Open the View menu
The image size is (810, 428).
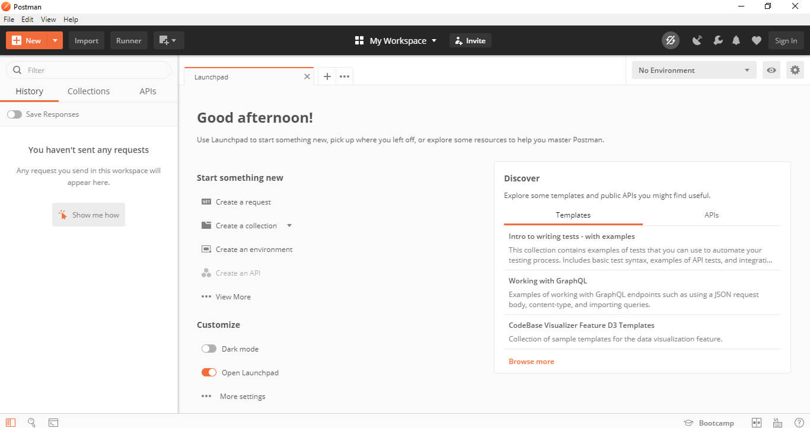(x=48, y=19)
